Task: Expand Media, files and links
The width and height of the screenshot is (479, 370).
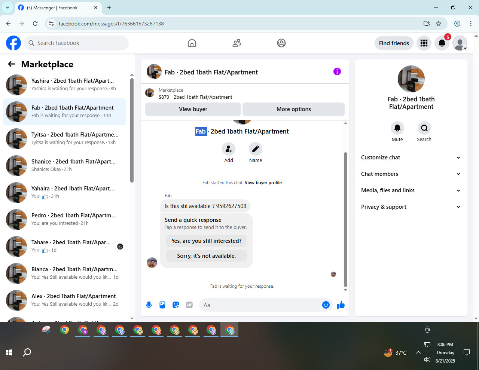Action: (x=411, y=190)
